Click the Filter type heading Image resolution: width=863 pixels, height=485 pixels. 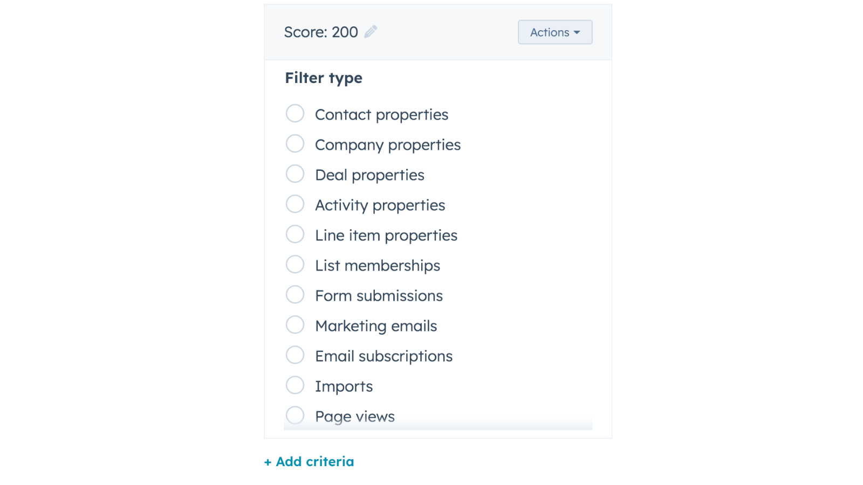point(324,78)
